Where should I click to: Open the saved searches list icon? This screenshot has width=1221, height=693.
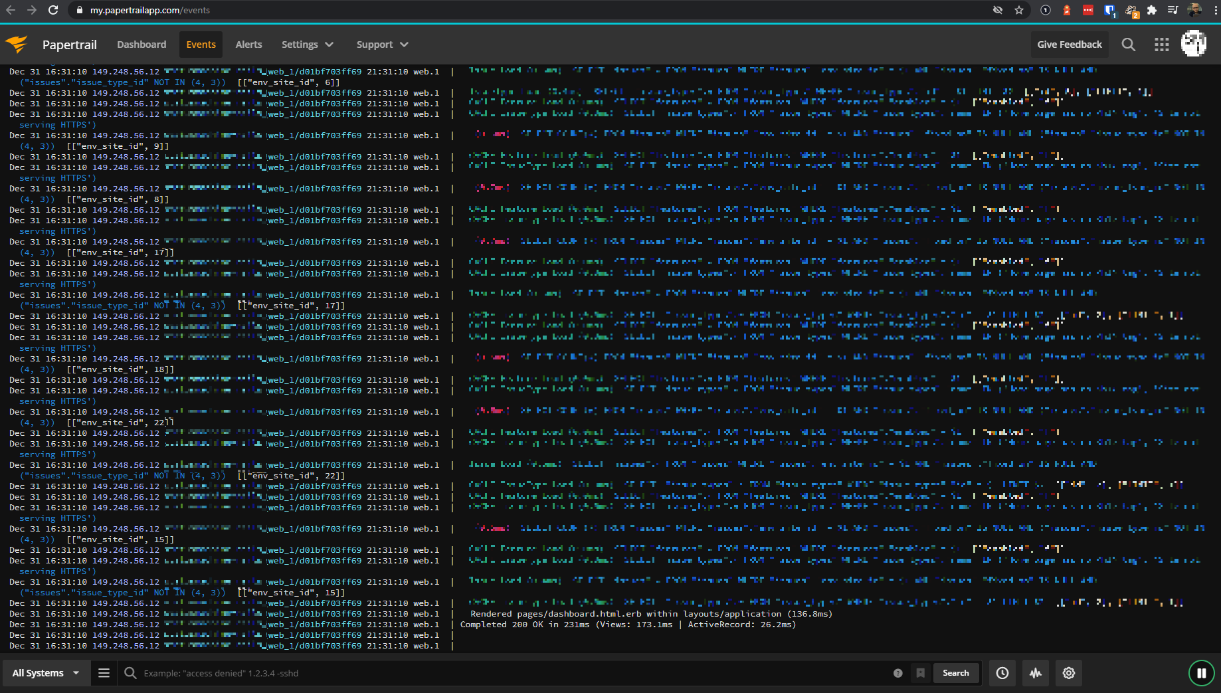point(104,673)
